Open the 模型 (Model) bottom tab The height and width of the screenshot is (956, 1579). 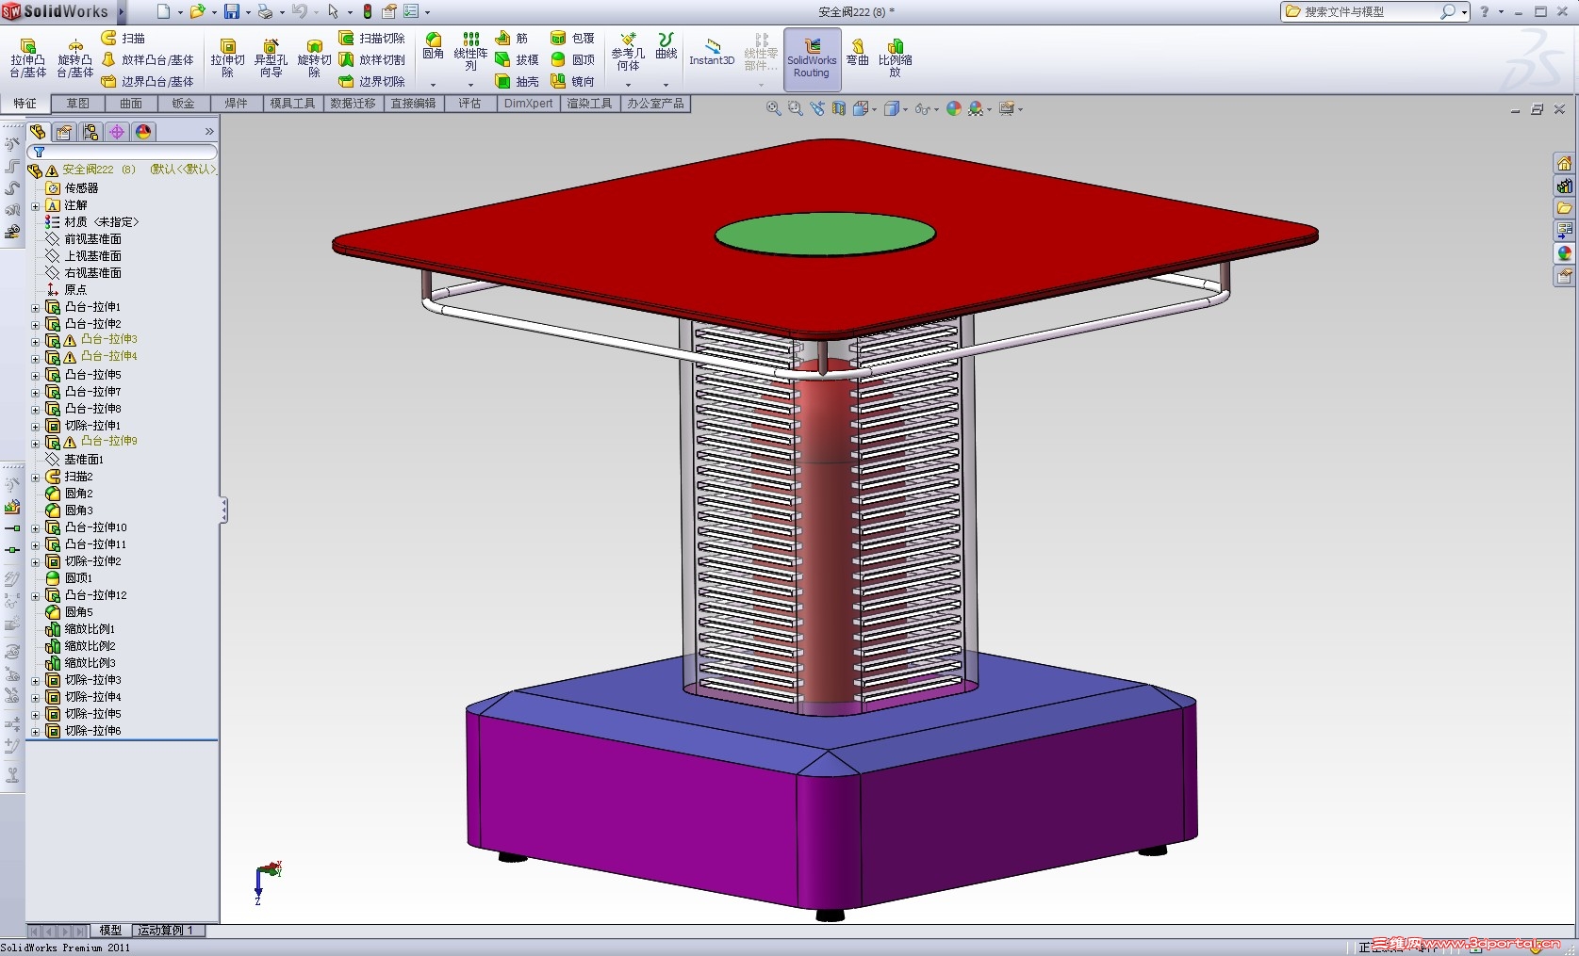tap(110, 931)
